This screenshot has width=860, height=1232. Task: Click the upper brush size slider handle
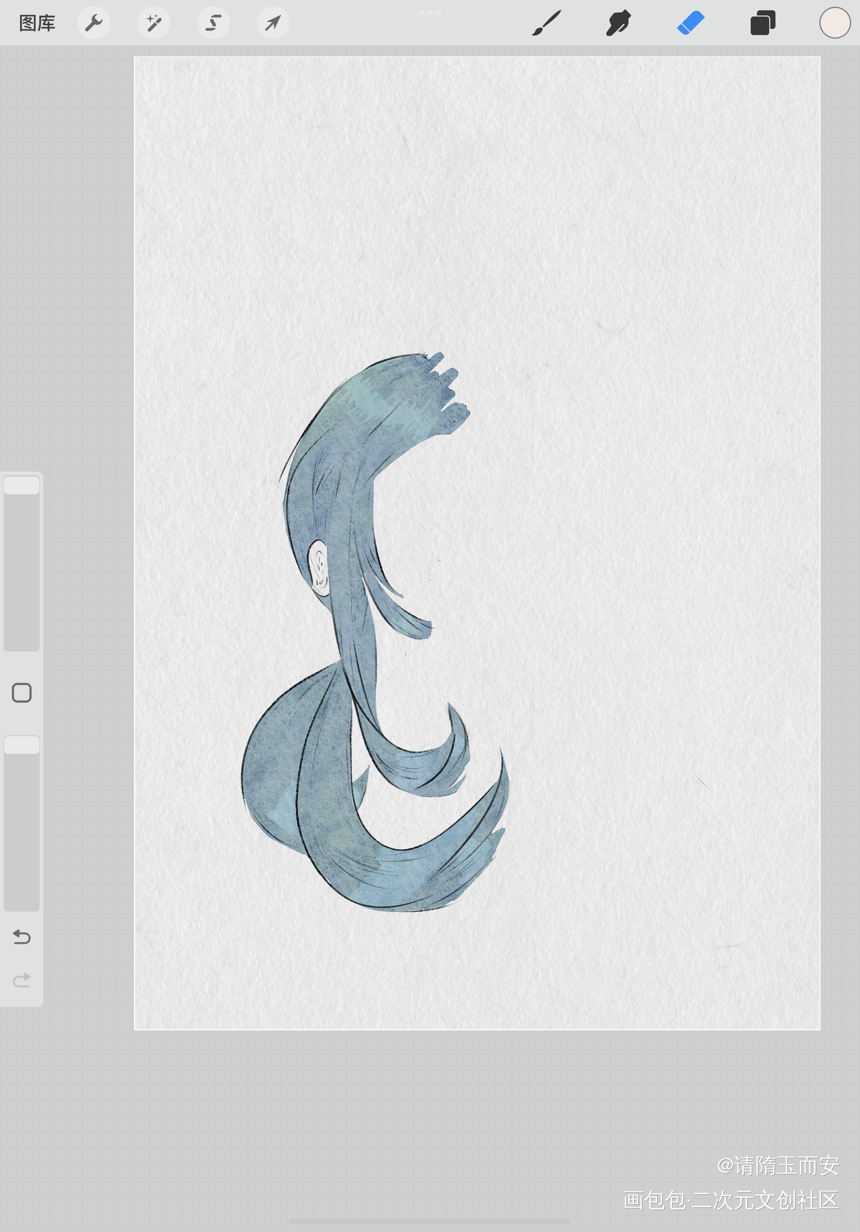(x=22, y=485)
